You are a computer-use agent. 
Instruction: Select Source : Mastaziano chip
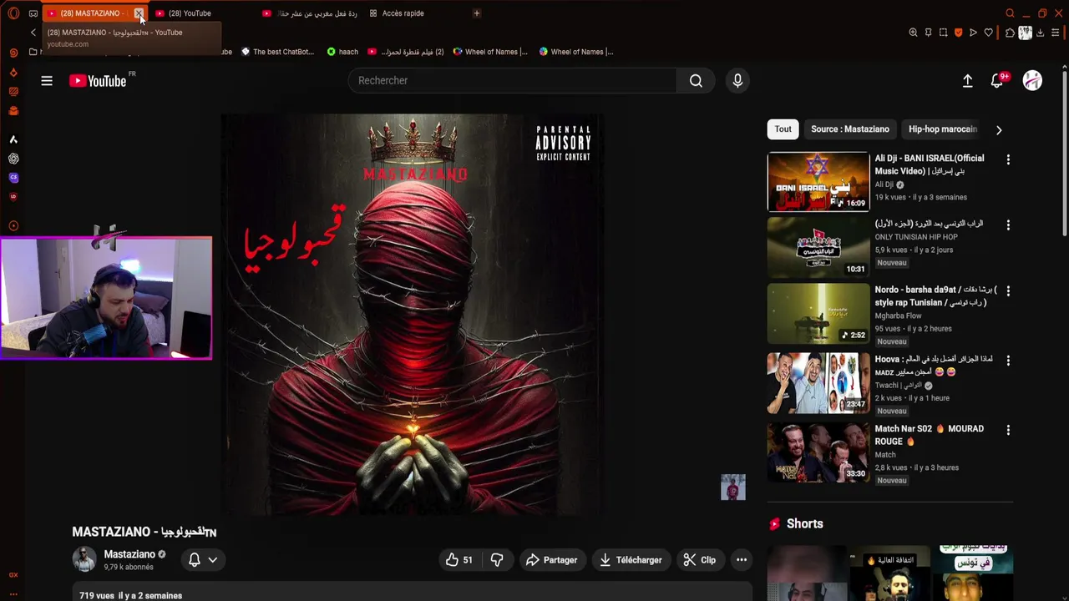pyautogui.click(x=850, y=129)
